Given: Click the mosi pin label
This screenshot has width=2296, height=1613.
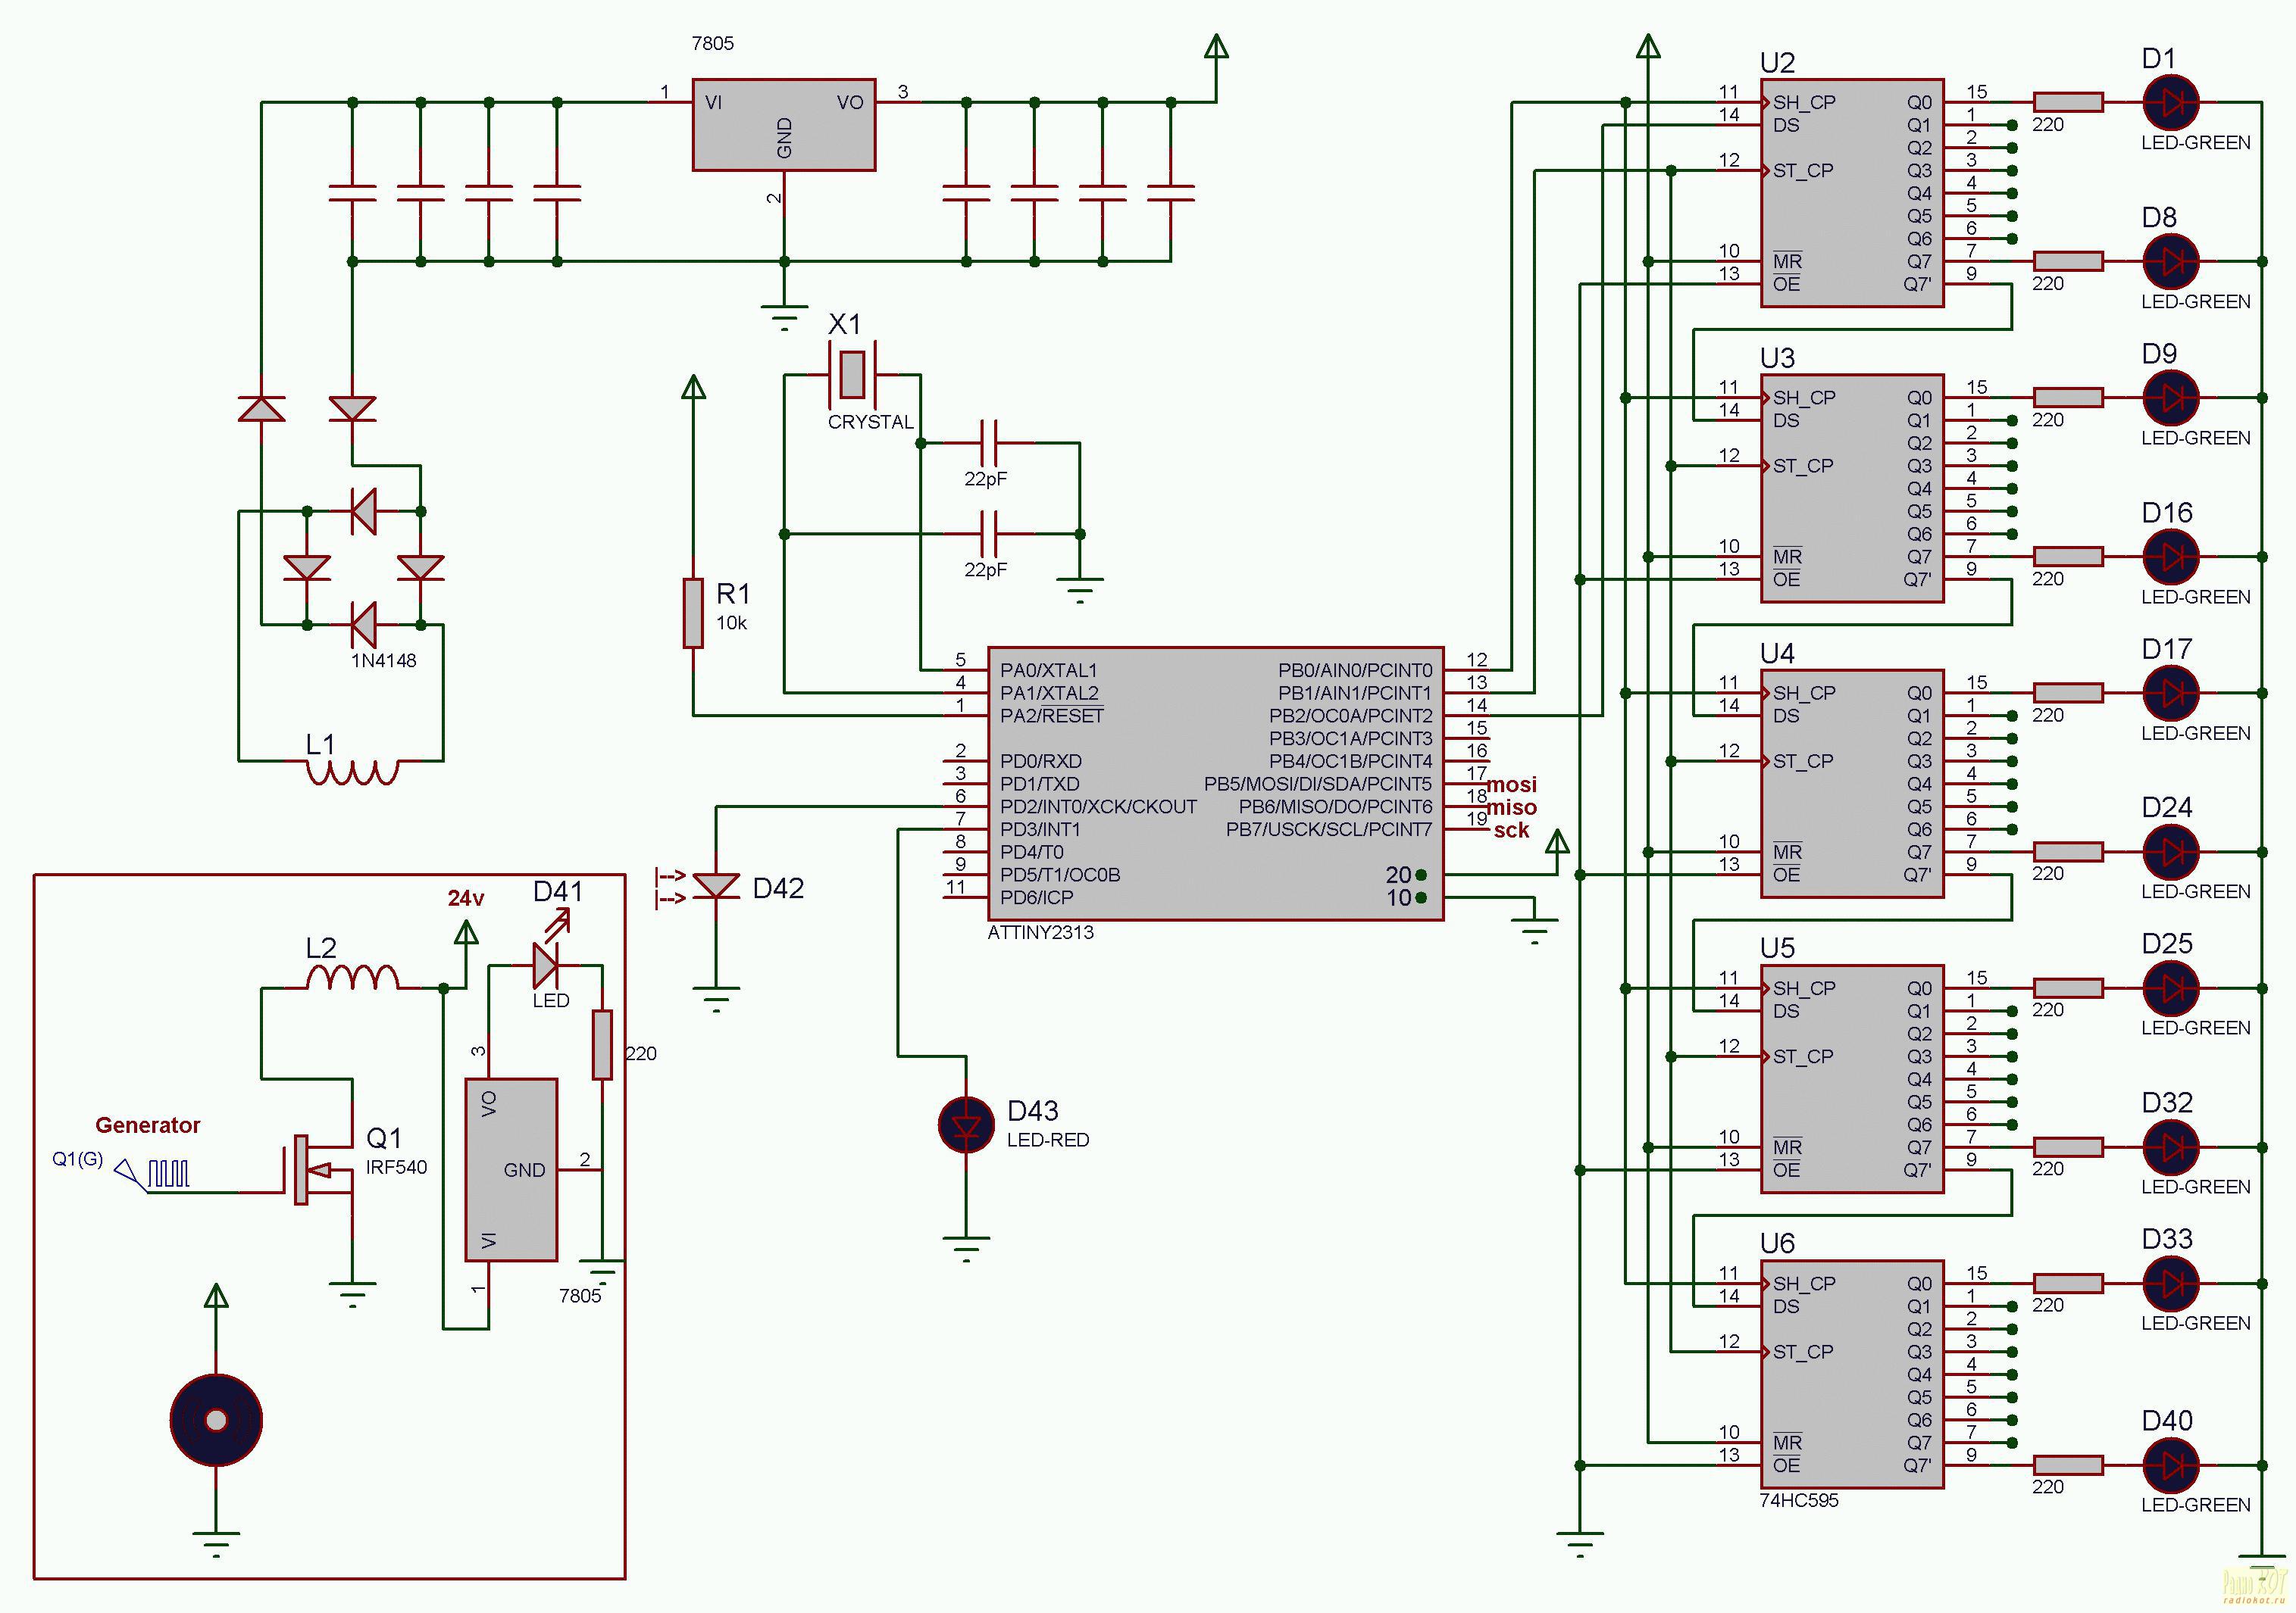Looking at the screenshot, I should (x=1511, y=785).
